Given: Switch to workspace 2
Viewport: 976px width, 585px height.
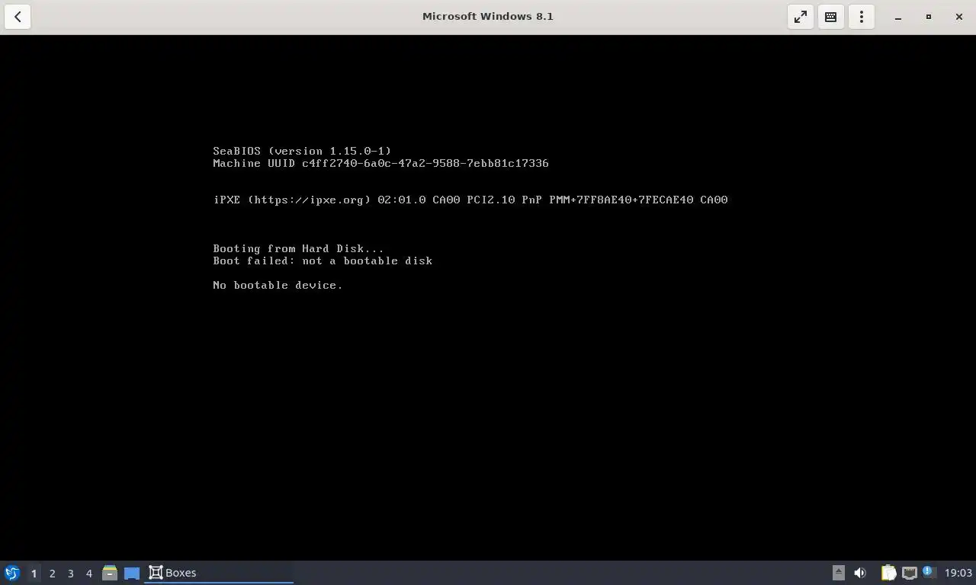Looking at the screenshot, I should coord(52,573).
